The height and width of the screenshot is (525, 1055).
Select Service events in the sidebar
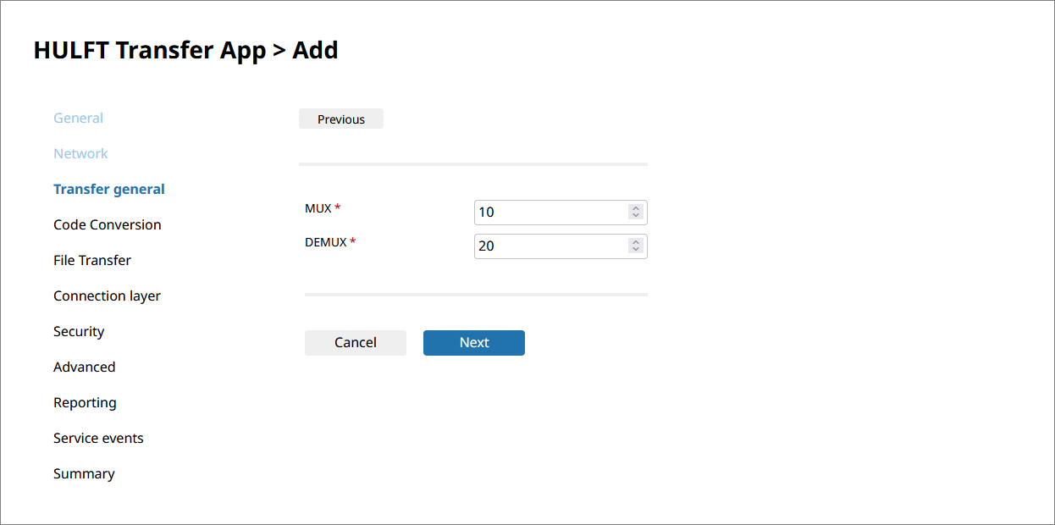click(x=98, y=439)
